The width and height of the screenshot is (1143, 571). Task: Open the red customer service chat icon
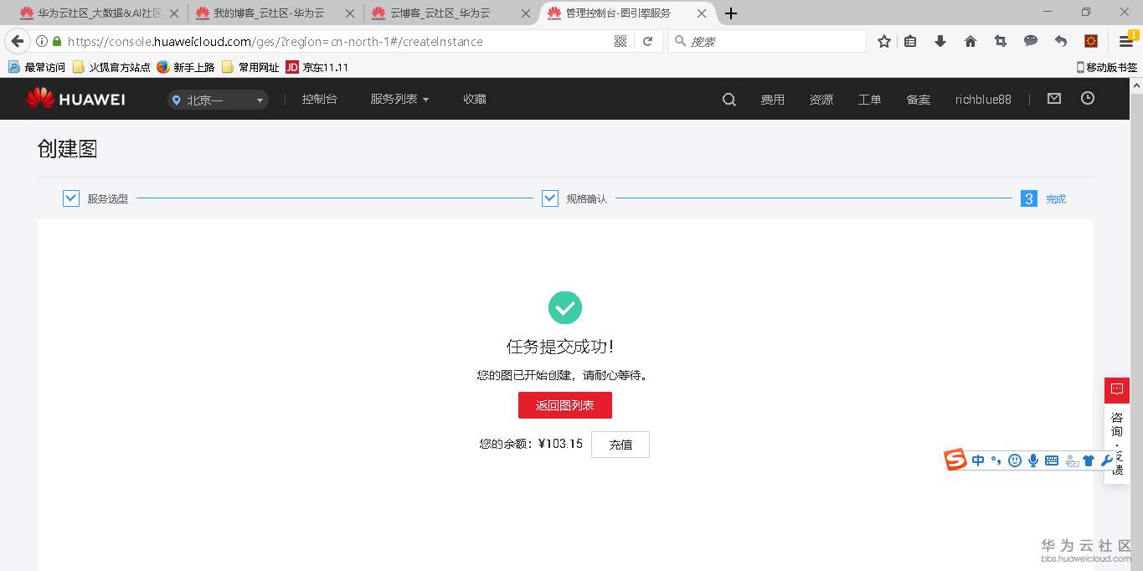1116,389
